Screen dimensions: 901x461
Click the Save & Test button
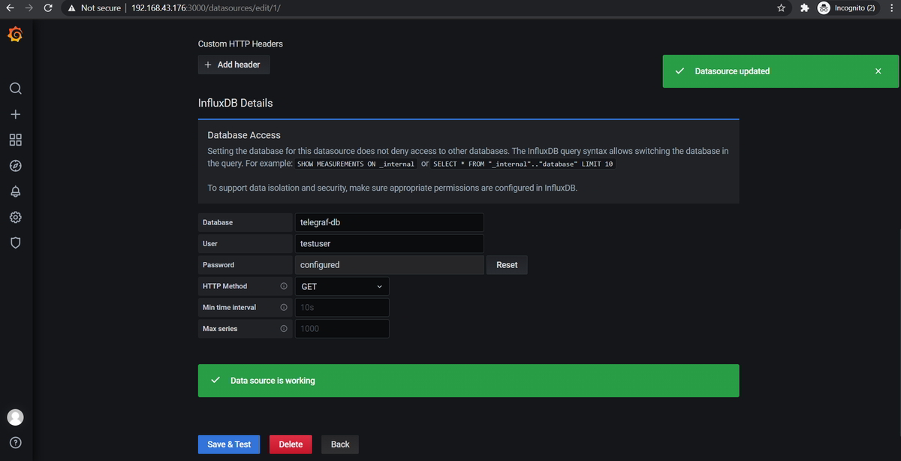[229, 444]
